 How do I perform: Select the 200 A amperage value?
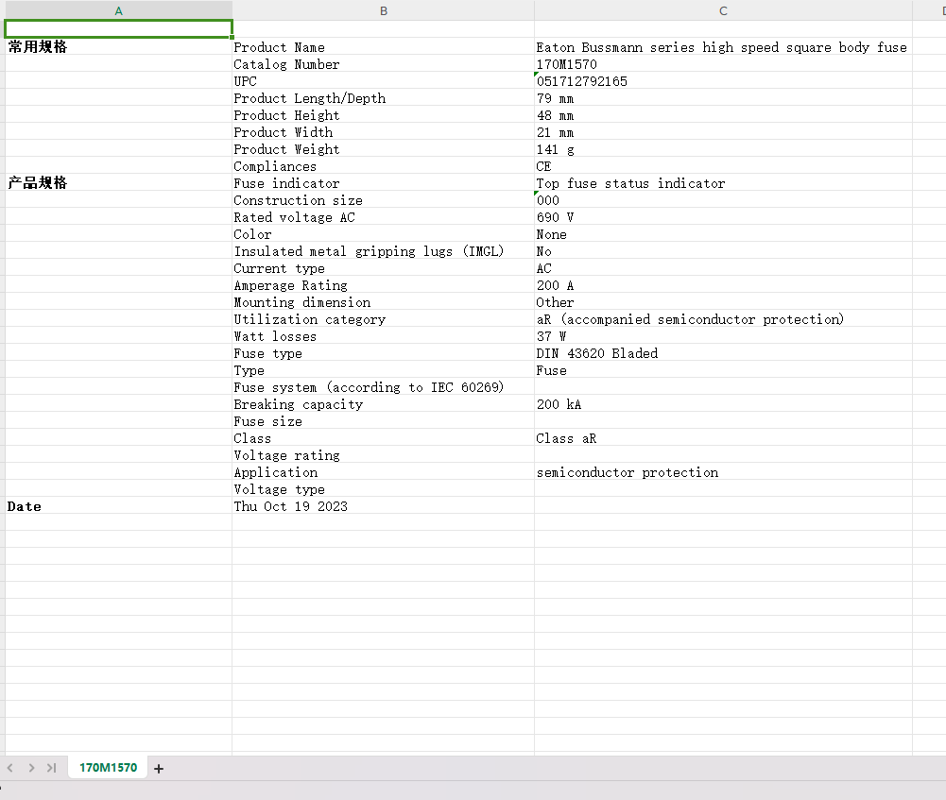tap(723, 285)
